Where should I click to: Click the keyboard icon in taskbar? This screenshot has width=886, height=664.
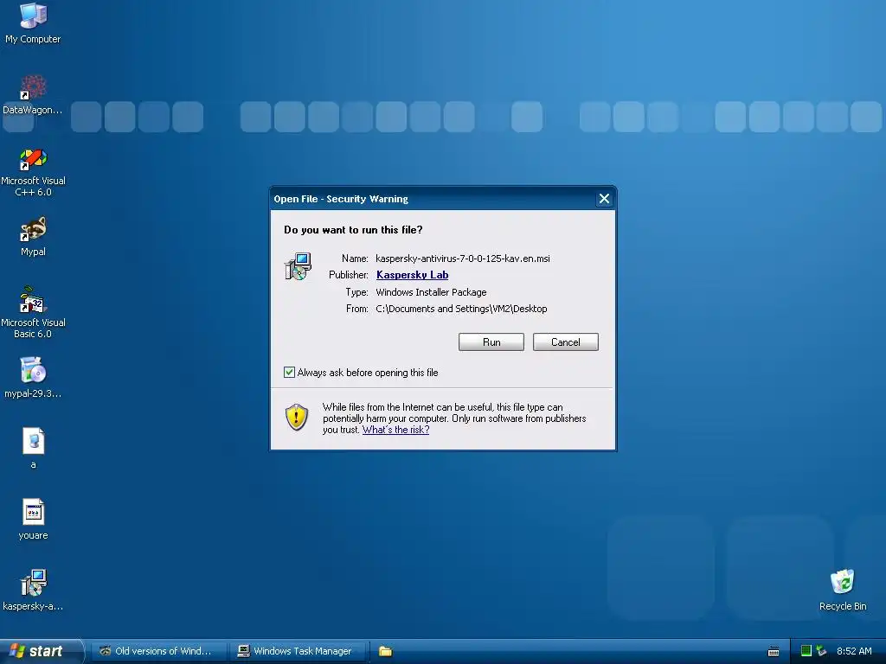click(774, 652)
